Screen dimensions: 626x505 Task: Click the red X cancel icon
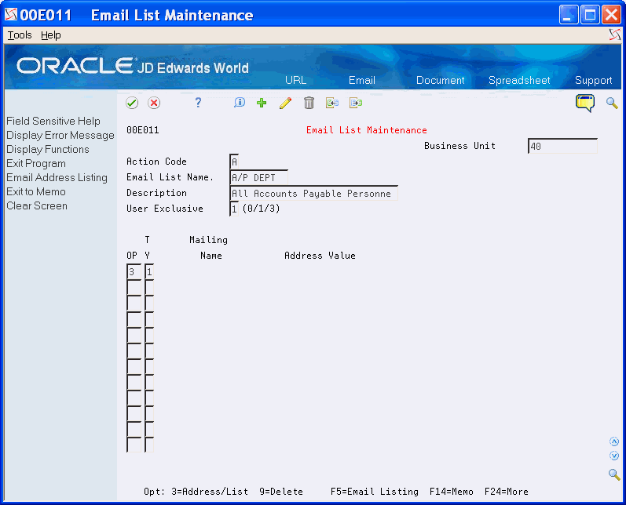[154, 104]
